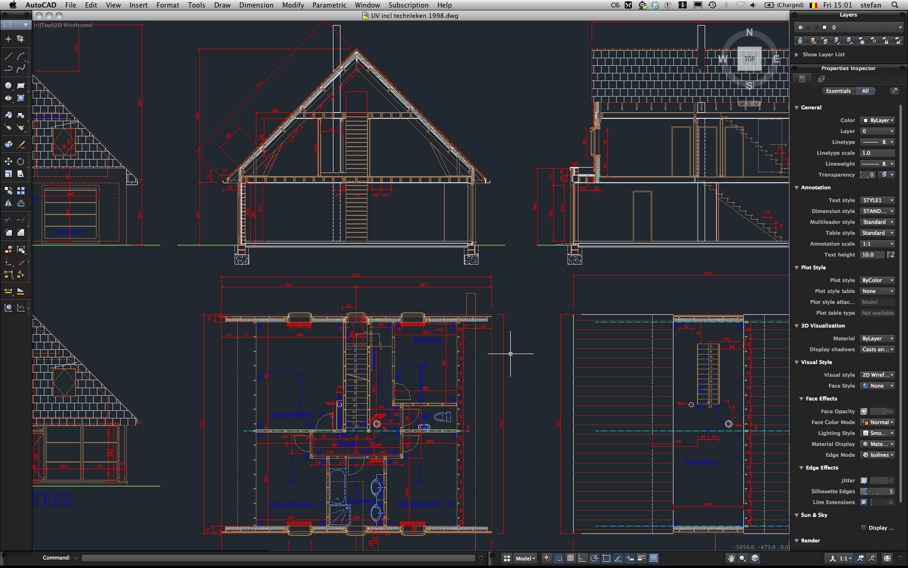
Task: Open the Parametric menu
Action: point(329,5)
